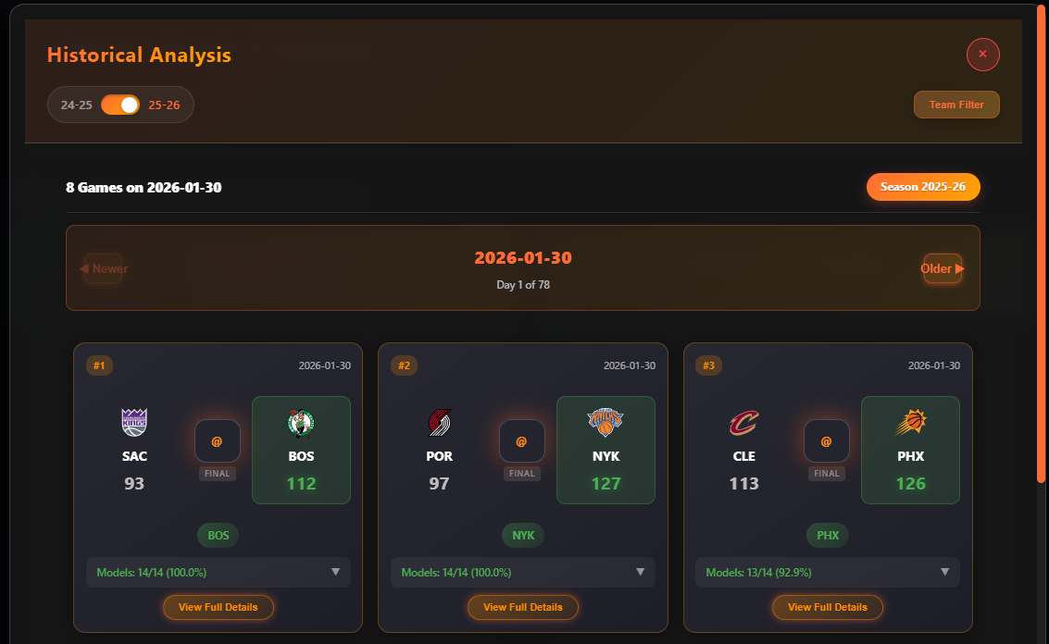Image resolution: width=1049 pixels, height=644 pixels.
Task: Expand Models 13/14 dropdown for PHX game
Action: (828, 573)
